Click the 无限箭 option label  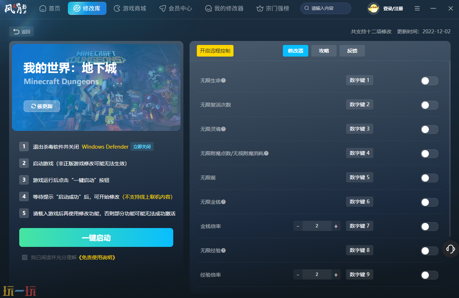[208, 178]
